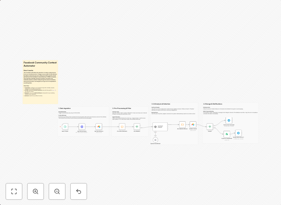
Task: Zoom in on the workflow canvas
Action: click(x=36, y=191)
